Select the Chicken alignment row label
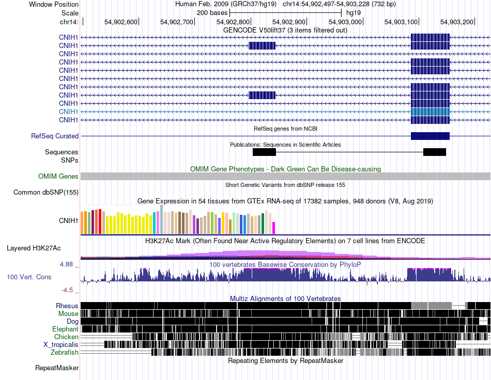 pos(66,337)
